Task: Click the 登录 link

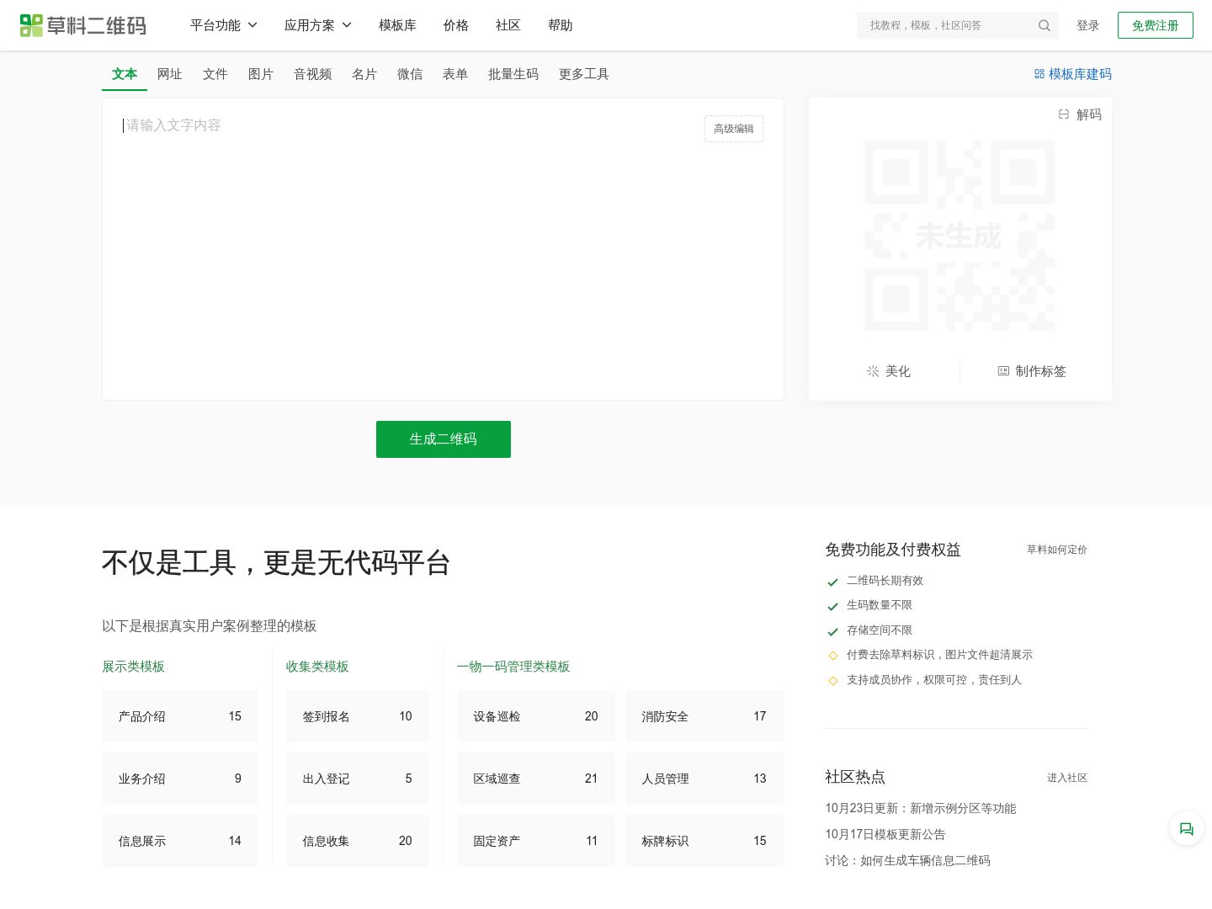Action: pos(1088,25)
